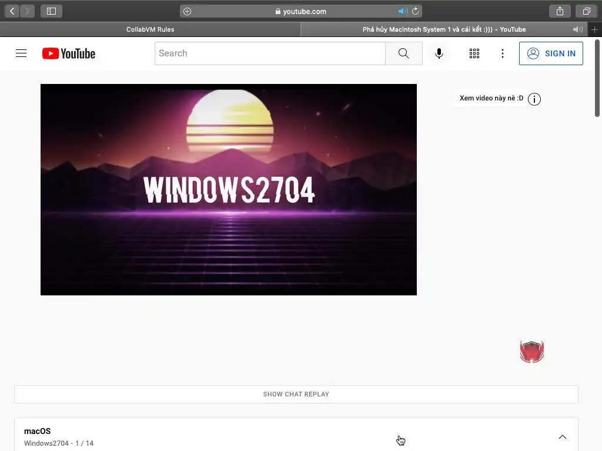Select the Phá hủy Macintosh System 1 tab

[444, 29]
